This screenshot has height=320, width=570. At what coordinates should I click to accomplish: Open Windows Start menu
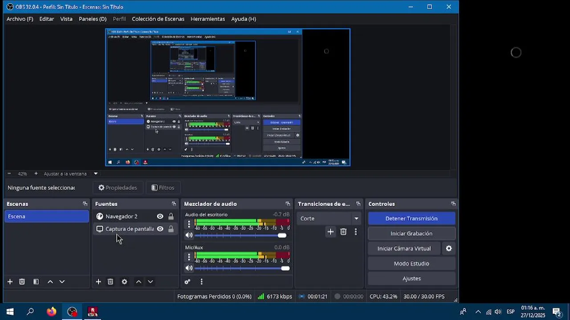[10, 312]
